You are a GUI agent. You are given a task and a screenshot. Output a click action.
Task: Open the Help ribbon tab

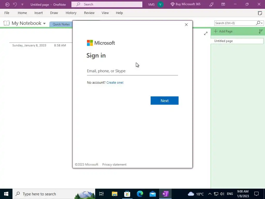point(119,13)
